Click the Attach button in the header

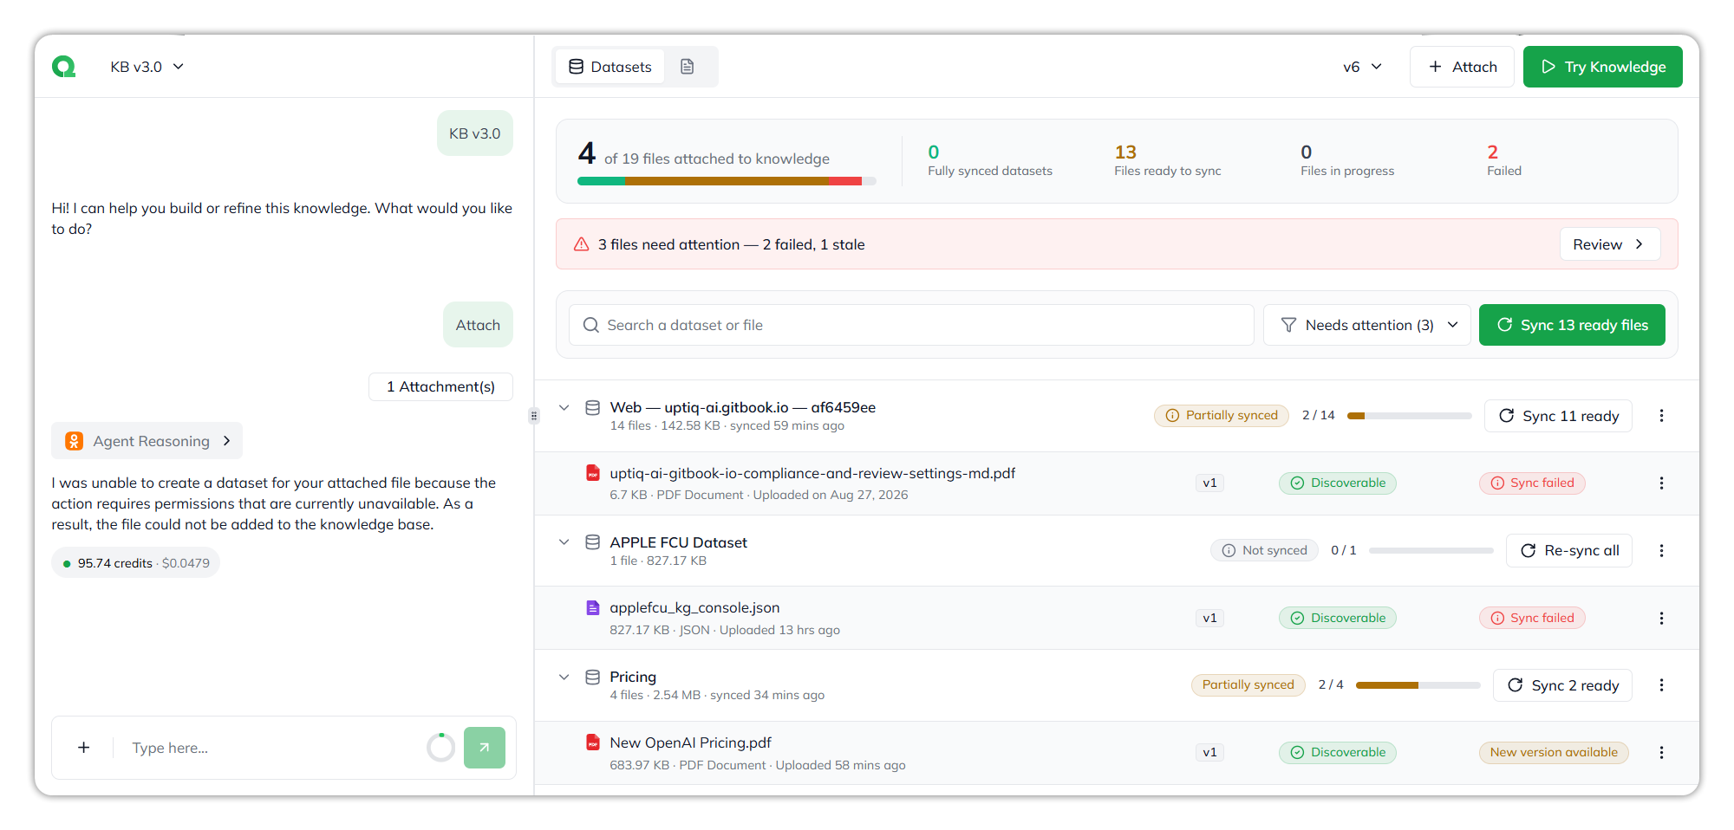point(1462,67)
